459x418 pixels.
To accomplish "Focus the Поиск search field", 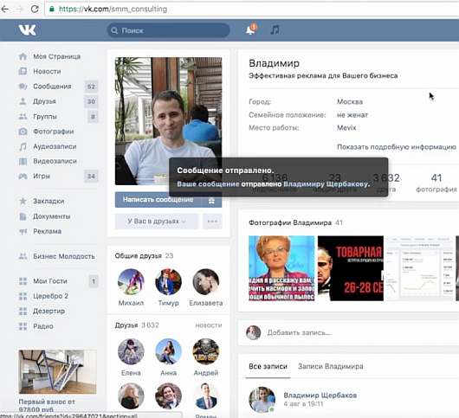I will click(168, 30).
